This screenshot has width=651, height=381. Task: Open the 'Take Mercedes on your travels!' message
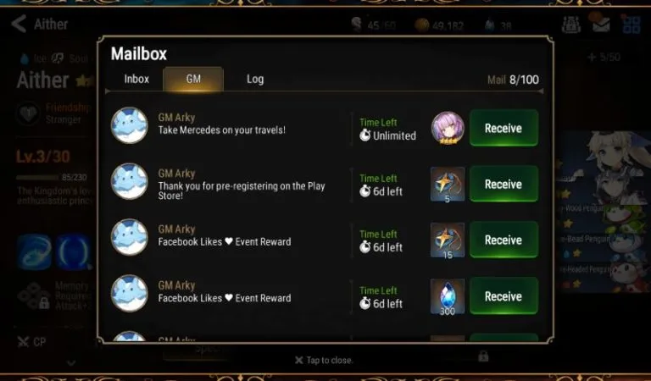[222, 130]
